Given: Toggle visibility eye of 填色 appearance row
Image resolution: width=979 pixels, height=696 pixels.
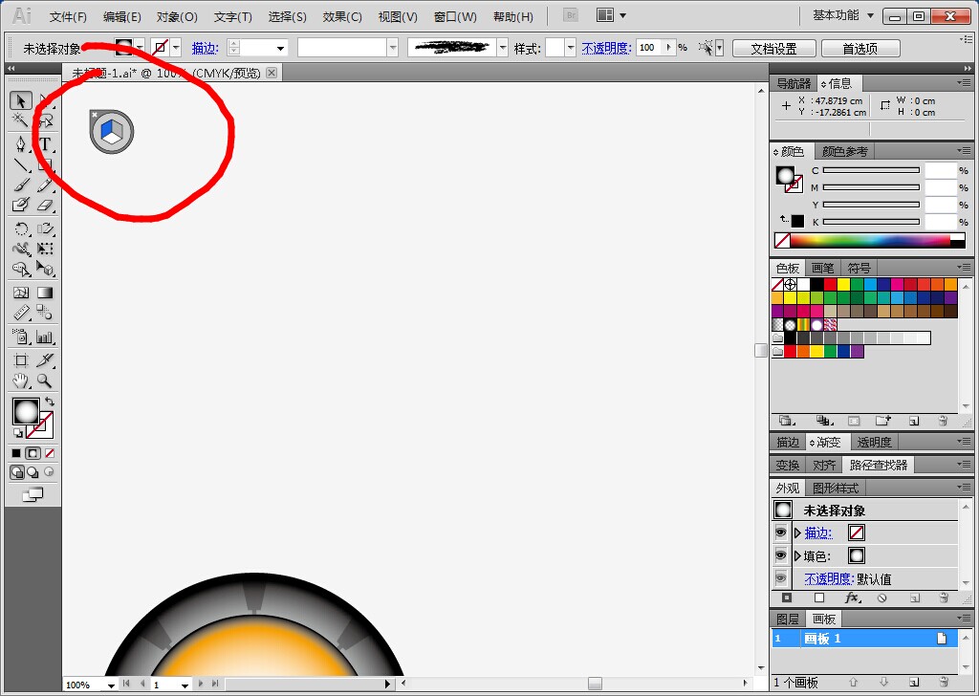Looking at the screenshot, I should point(780,555).
